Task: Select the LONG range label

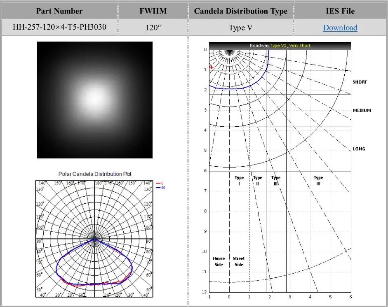Action: click(x=359, y=149)
